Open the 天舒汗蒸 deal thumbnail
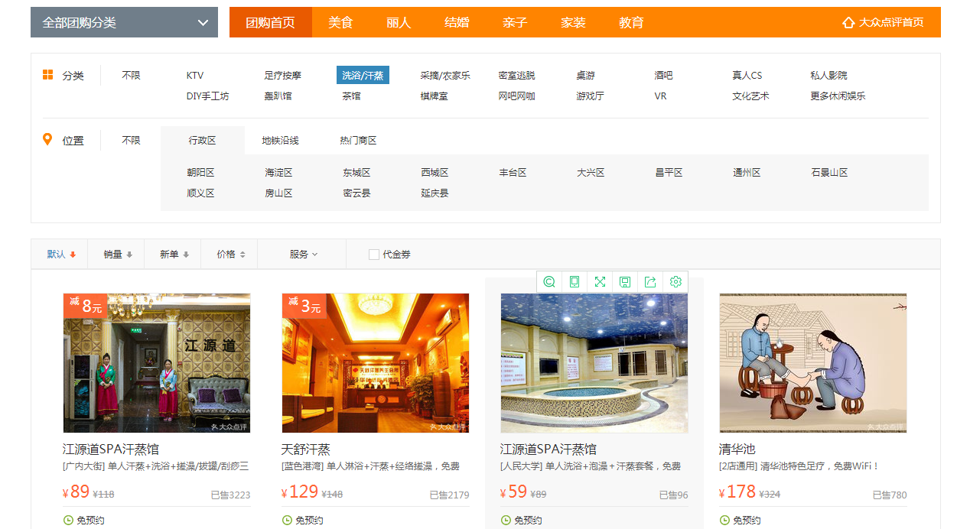 [x=376, y=363]
